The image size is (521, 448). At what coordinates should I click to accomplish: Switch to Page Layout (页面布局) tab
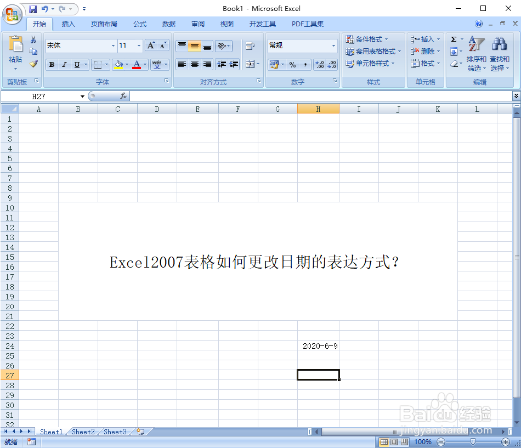point(104,24)
